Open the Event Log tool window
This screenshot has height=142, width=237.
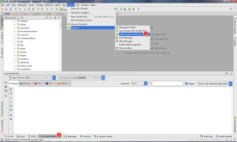coord(206,137)
